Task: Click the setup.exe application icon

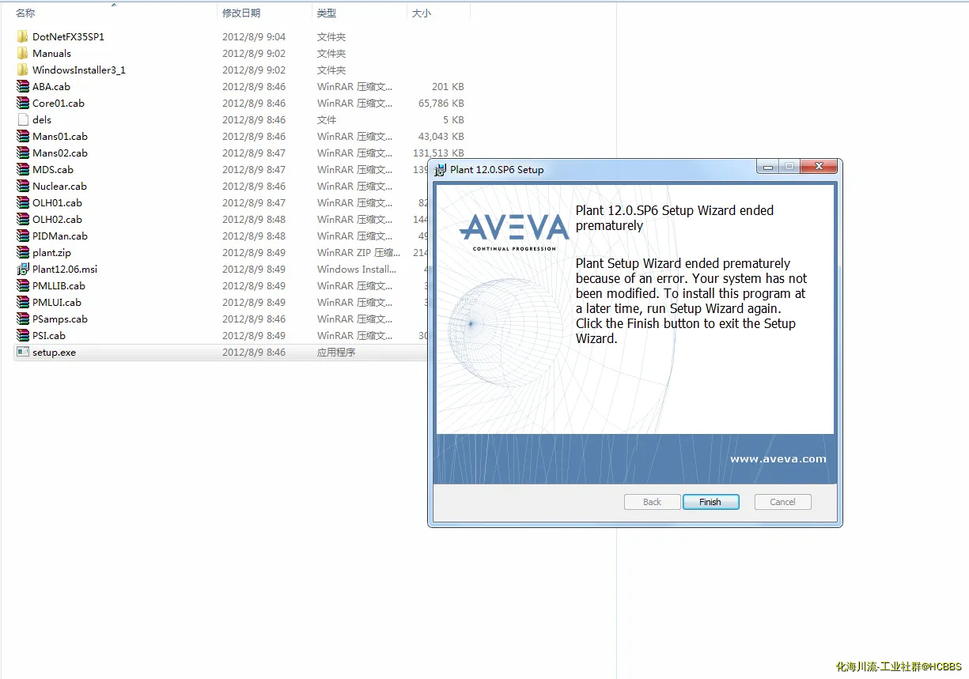Action: [22, 352]
